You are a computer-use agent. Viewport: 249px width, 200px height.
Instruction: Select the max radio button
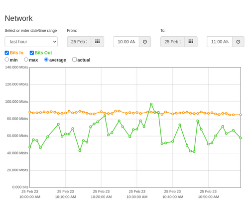click(26, 60)
